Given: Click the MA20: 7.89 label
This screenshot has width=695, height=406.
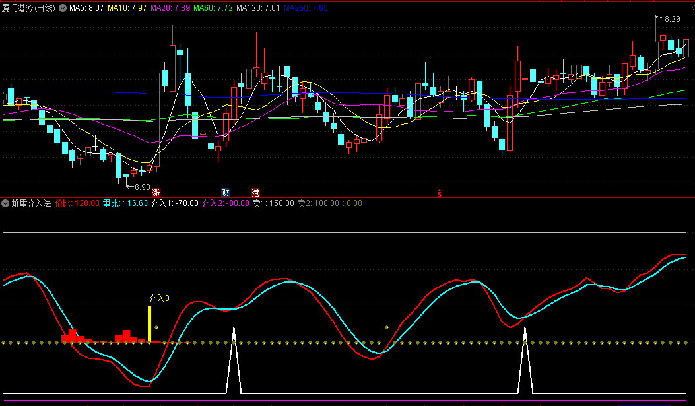Looking at the screenshot, I should 170,8.
